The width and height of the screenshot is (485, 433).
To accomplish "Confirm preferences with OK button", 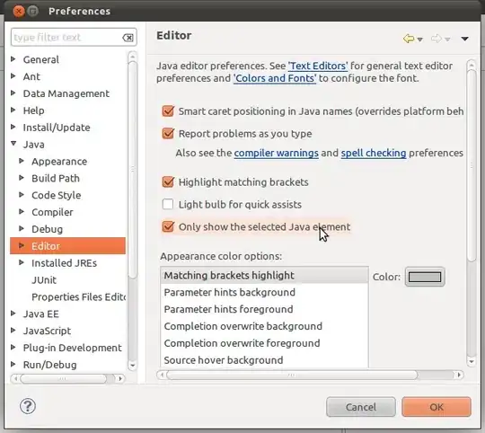I will [x=436, y=407].
